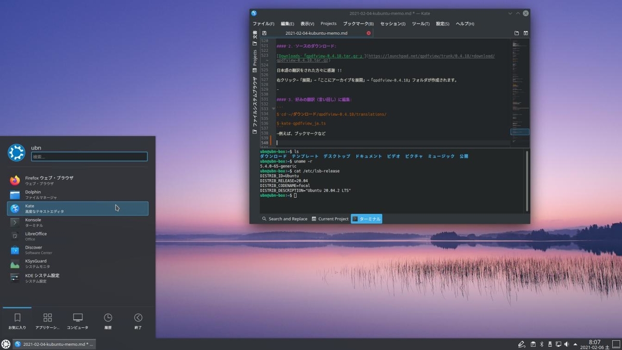Place cursor on editor line 540
The width and height of the screenshot is (622, 350).
(393, 142)
